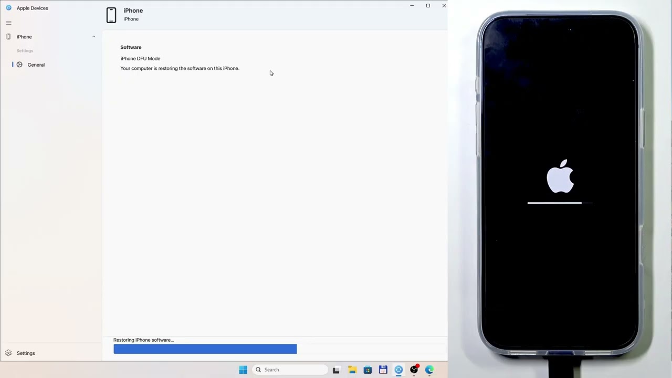
Task: Click the large iPhone header icon
Action: tap(111, 15)
